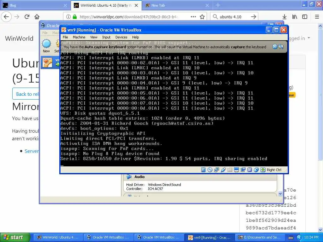Click the shared folders icon in VM status bar
Screen dimensions: 323x242
point(230,170)
